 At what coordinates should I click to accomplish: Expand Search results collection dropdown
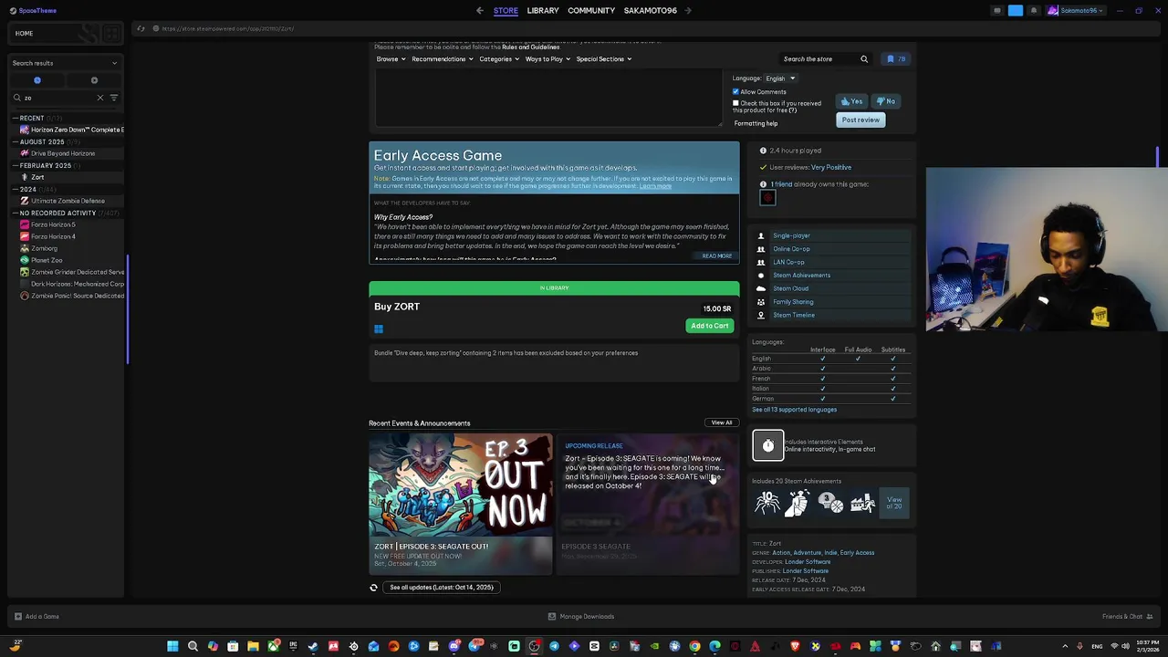pyautogui.click(x=64, y=63)
